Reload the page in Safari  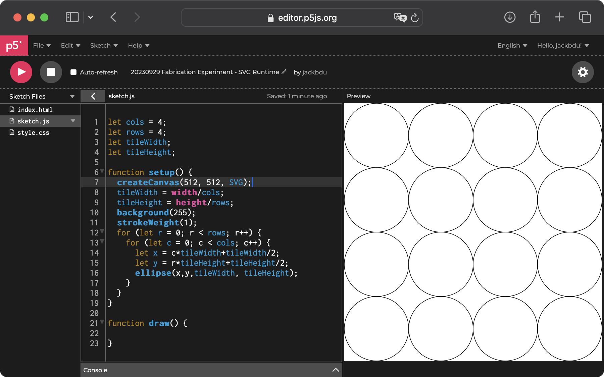(x=415, y=18)
